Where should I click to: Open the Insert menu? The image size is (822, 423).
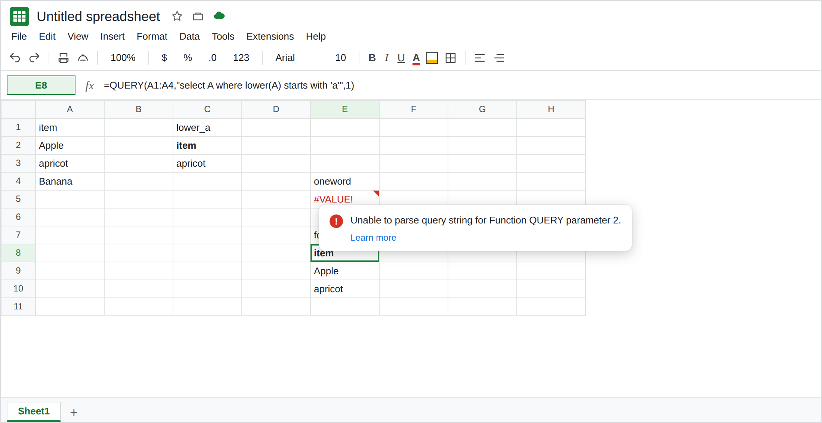(x=112, y=36)
